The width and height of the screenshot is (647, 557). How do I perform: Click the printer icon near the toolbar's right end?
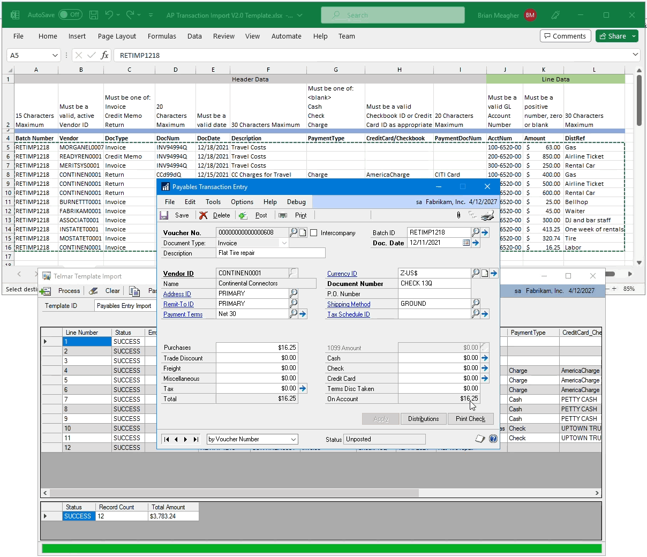point(487,215)
